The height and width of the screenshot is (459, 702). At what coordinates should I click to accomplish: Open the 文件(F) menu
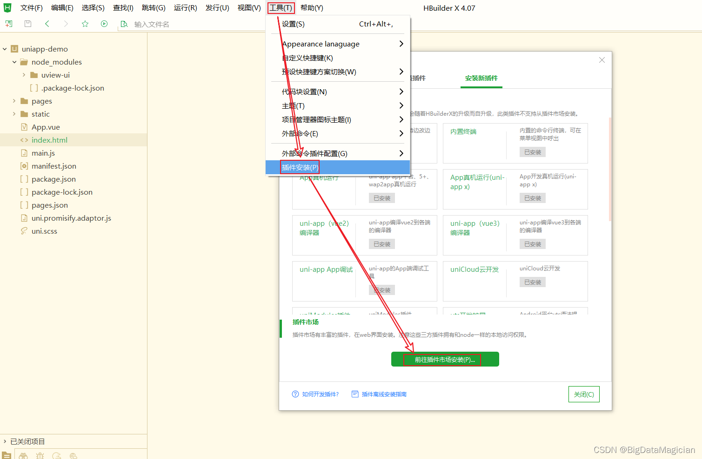32,8
